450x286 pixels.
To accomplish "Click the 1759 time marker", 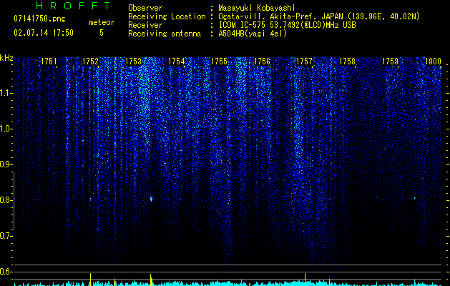I will (x=391, y=61).
